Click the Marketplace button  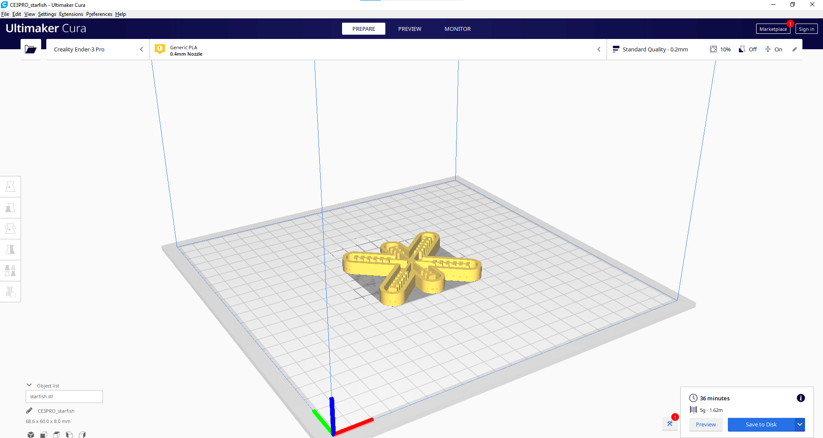point(773,29)
